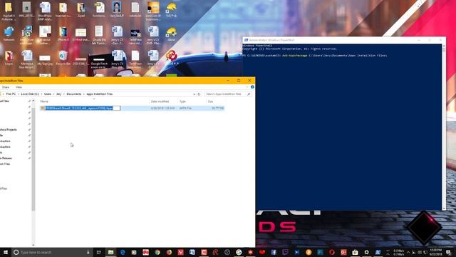Select the My Sign.jpg desktop icon

point(45,59)
